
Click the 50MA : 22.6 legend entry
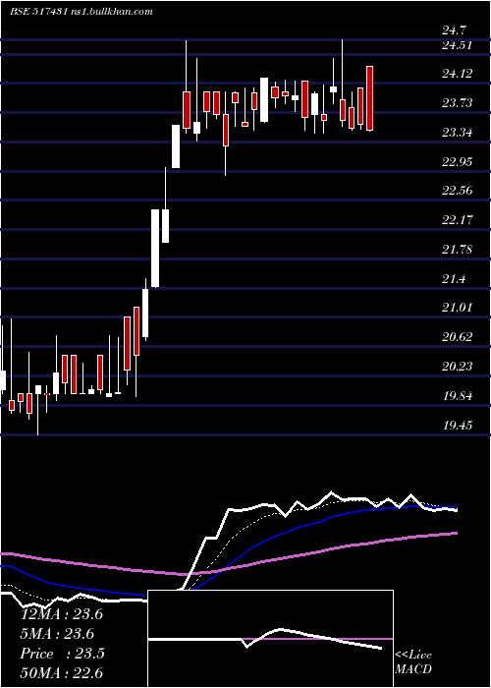(62, 672)
